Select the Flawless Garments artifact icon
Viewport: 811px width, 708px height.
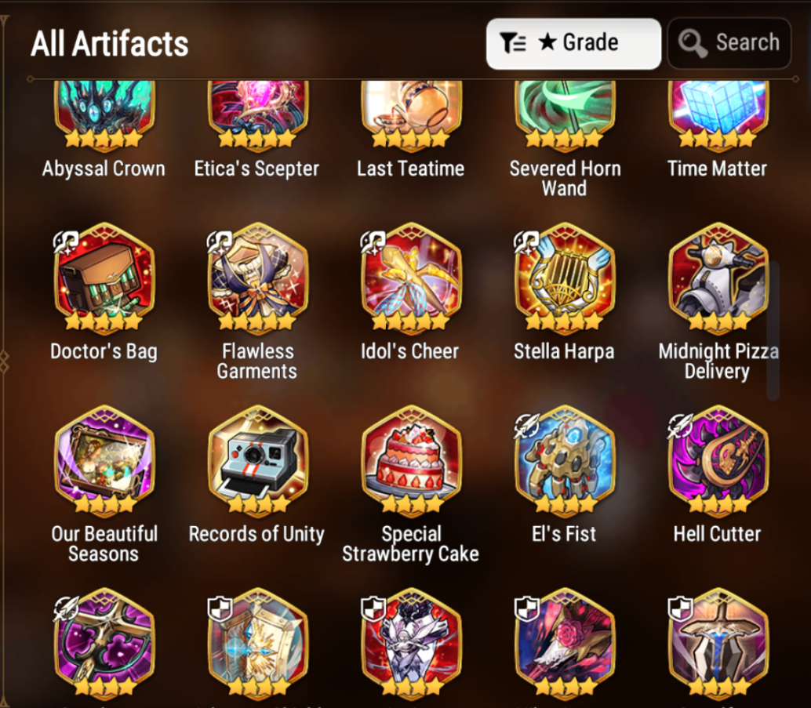(257, 278)
